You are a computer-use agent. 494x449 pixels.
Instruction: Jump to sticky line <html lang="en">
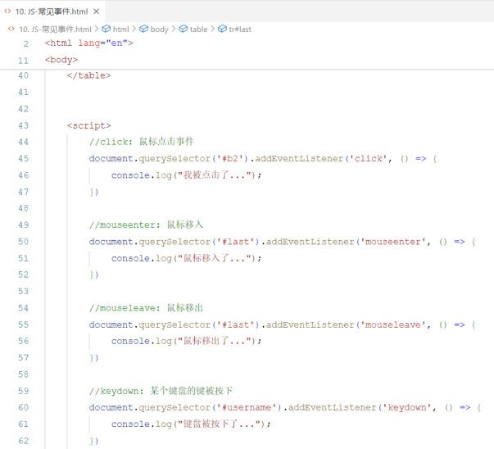click(x=88, y=43)
